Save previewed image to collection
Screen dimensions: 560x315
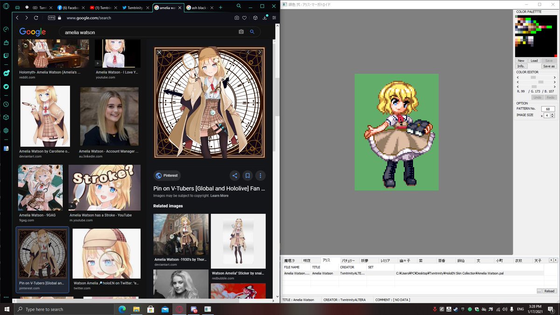248,175
